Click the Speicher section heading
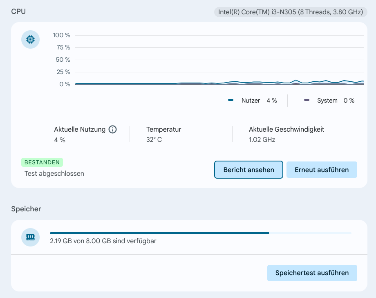Screen dimensions: 376x298 click(26, 209)
